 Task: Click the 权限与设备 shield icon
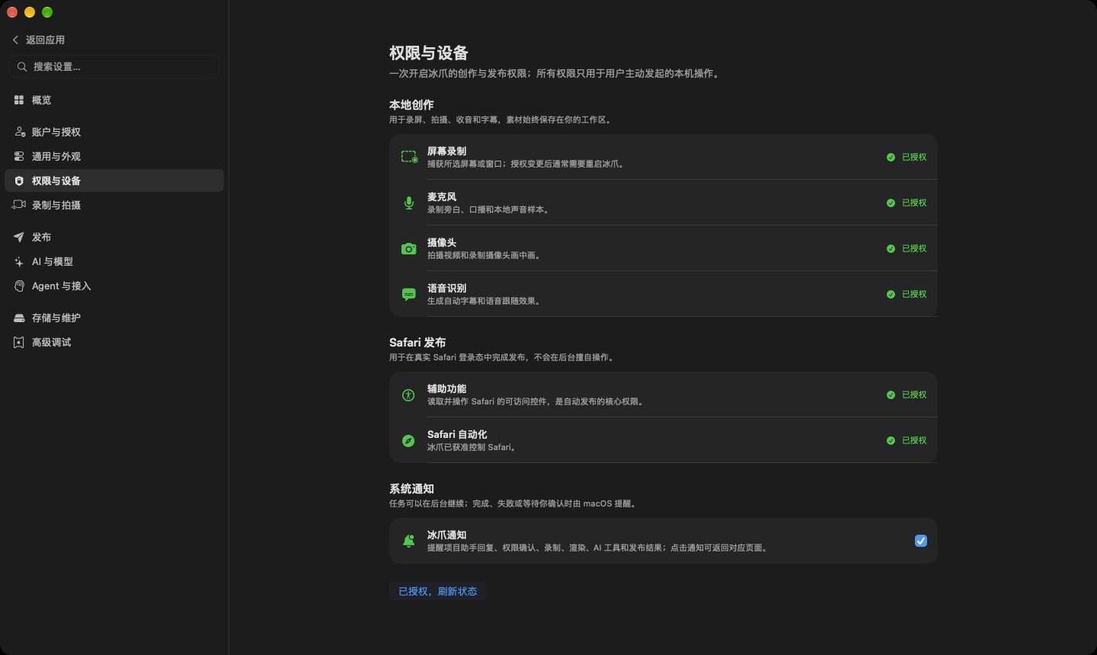tap(19, 181)
